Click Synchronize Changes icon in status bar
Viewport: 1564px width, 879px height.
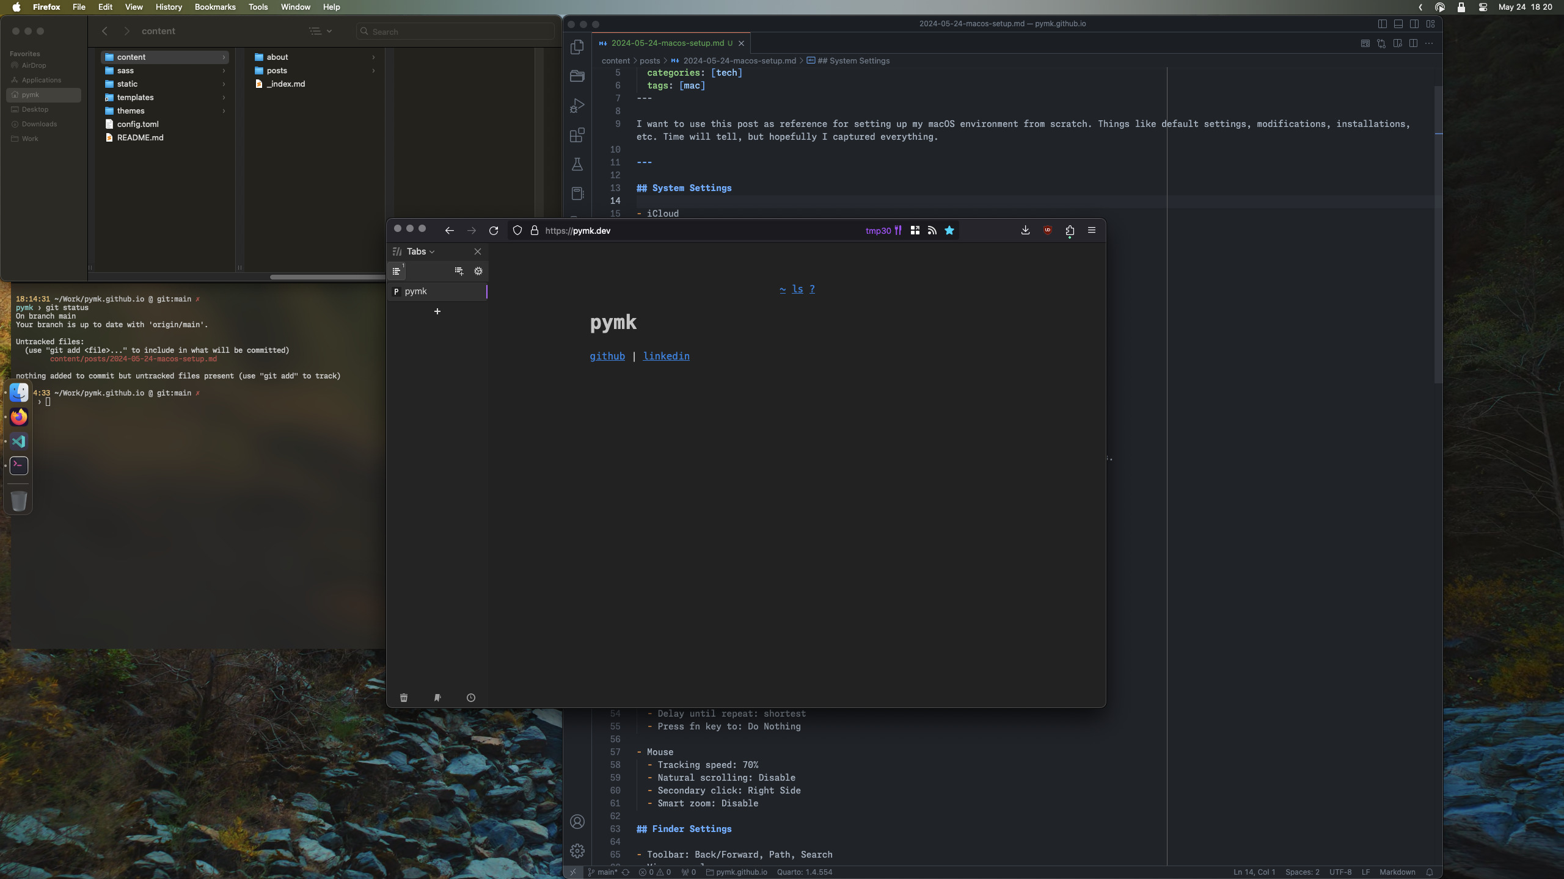[626, 872]
